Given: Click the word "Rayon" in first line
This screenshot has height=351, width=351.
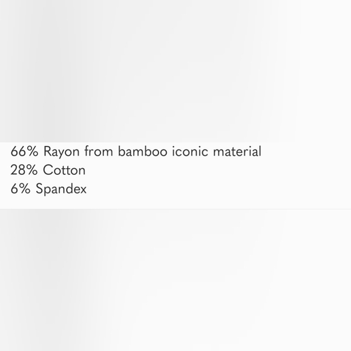Looking at the screenshot, I should click(61, 152).
